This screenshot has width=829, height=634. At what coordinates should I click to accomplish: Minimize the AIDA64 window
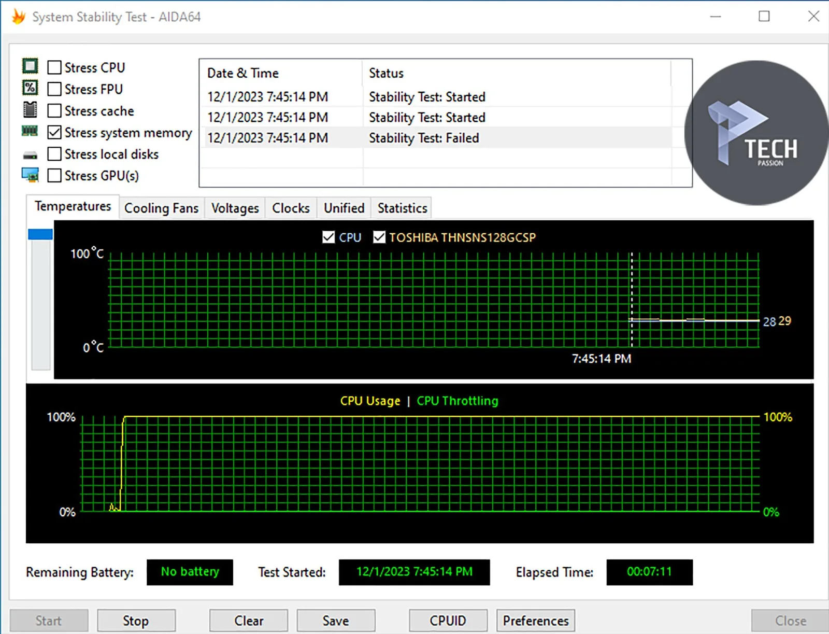(716, 17)
